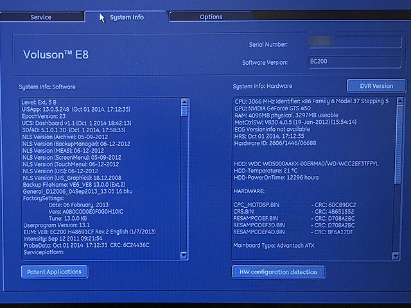Select the NLS Version (MEAS) line
Screen dimensions: 411x308
click(x=63, y=150)
